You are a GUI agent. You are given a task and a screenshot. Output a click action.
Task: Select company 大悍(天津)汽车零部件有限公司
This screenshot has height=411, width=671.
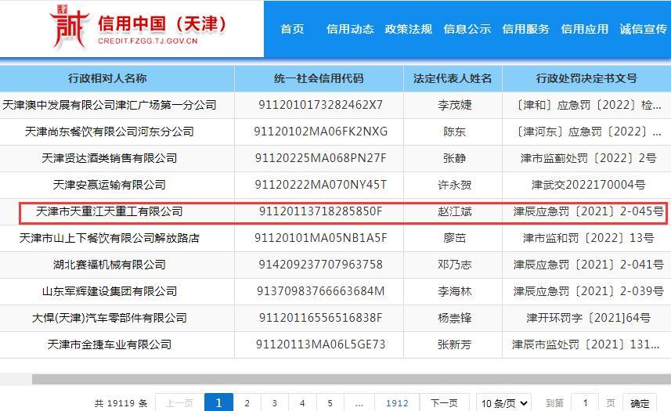pyautogui.click(x=110, y=318)
